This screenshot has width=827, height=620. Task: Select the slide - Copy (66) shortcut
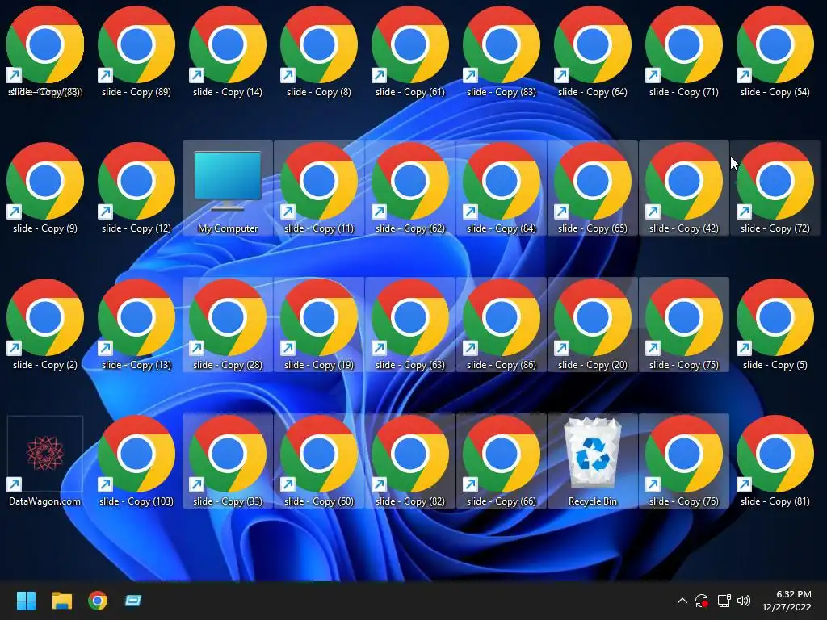[x=501, y=461]
